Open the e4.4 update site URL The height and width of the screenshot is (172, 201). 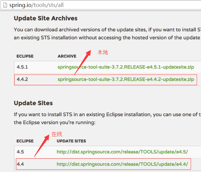pos(122,164)
